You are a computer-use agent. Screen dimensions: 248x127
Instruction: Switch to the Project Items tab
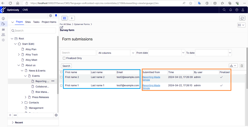[49, 22]
